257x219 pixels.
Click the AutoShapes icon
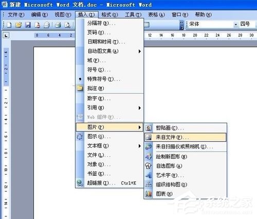149,166
